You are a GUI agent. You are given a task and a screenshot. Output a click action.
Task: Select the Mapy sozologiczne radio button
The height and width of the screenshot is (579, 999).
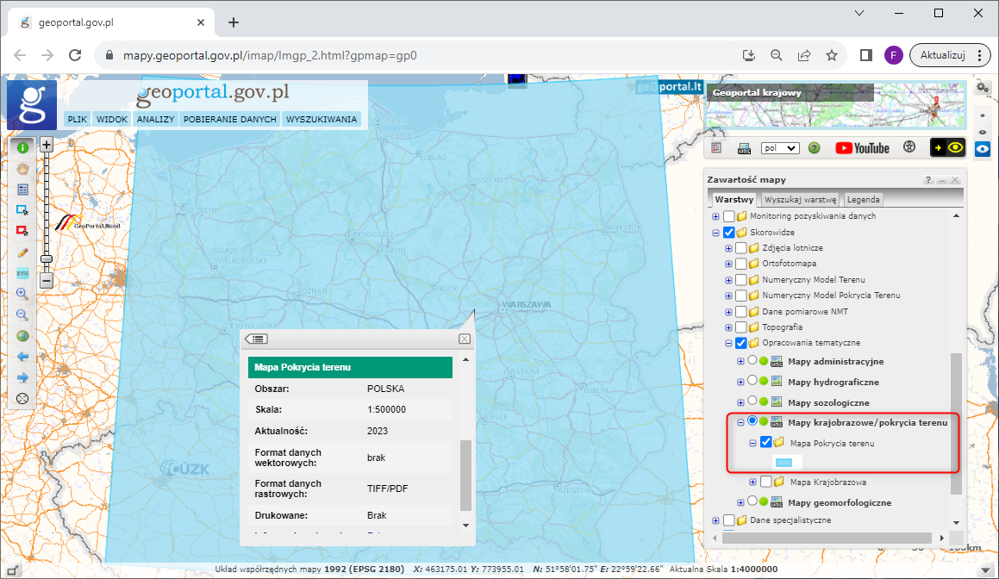pos(752,402)
